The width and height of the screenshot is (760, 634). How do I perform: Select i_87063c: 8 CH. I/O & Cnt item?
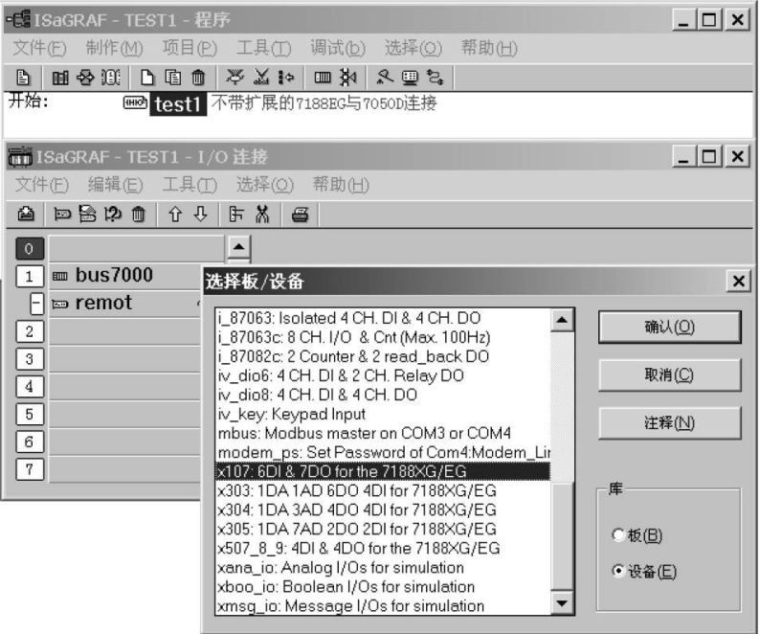(x=383, y=337)
